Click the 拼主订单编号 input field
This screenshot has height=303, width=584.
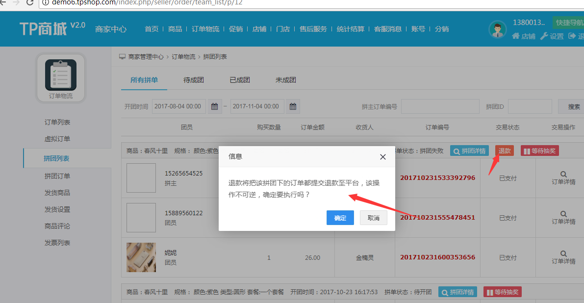coord(440,106)
